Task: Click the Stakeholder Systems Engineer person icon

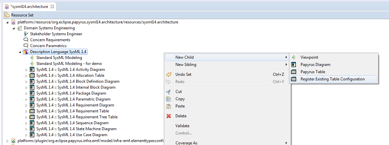Action: (x=26, y=34)
